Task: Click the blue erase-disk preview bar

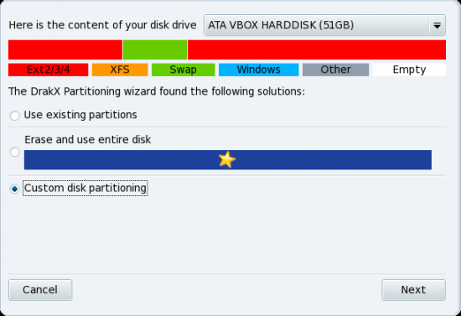Action: click(228, 159)
